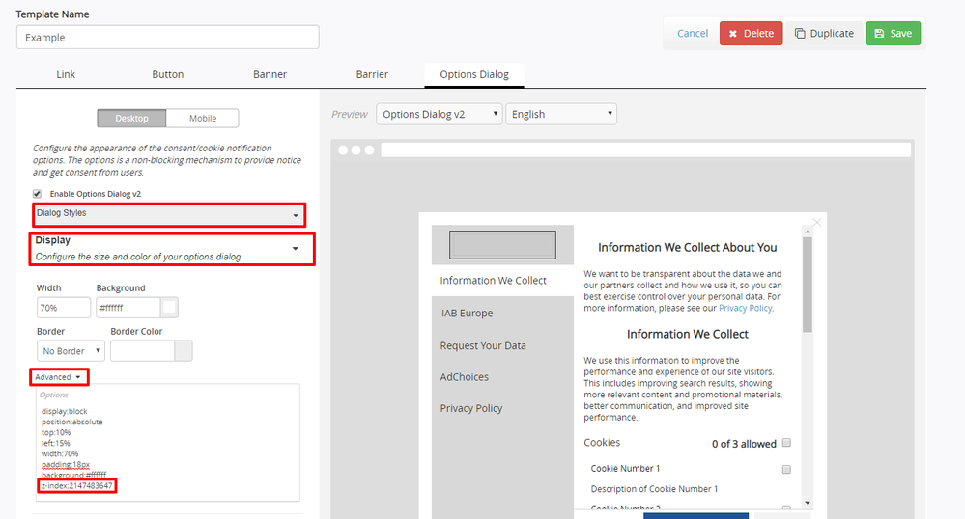Open the Background color swatch
Screen dimensions: 965x519
coord(169,308)
